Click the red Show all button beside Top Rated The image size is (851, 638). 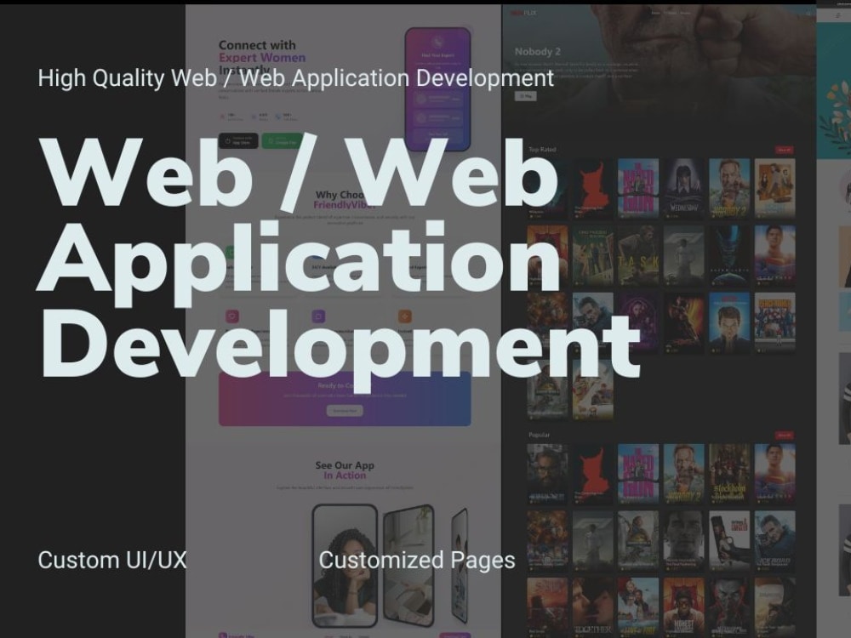[x=784, y=150]
